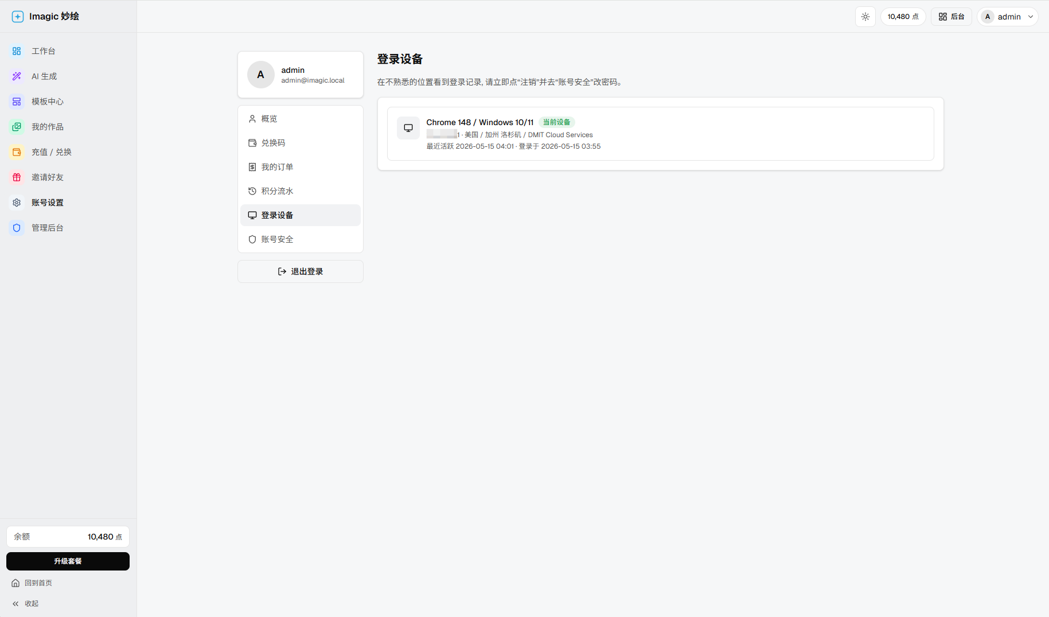1049x617 pixels.
Task: Go to the 账号安全 tab
Action: [x=301, y=239]
